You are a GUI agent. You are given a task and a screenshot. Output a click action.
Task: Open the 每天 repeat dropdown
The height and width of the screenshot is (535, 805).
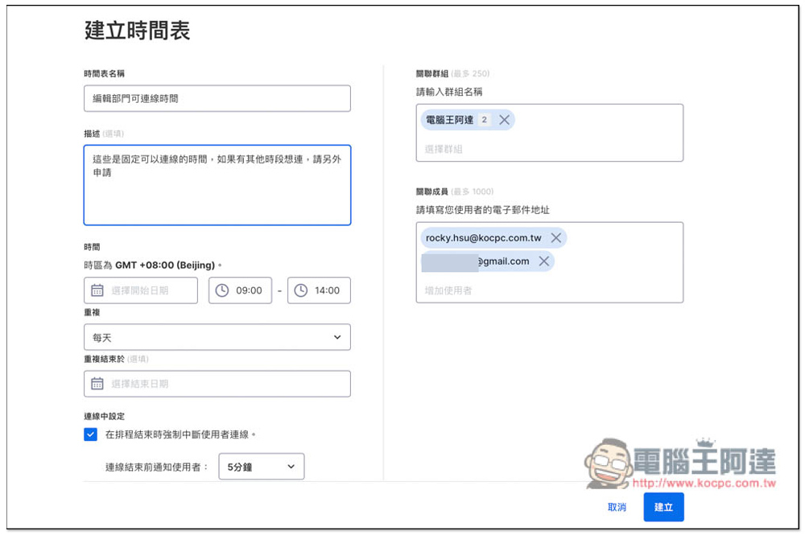coord(217,337)
